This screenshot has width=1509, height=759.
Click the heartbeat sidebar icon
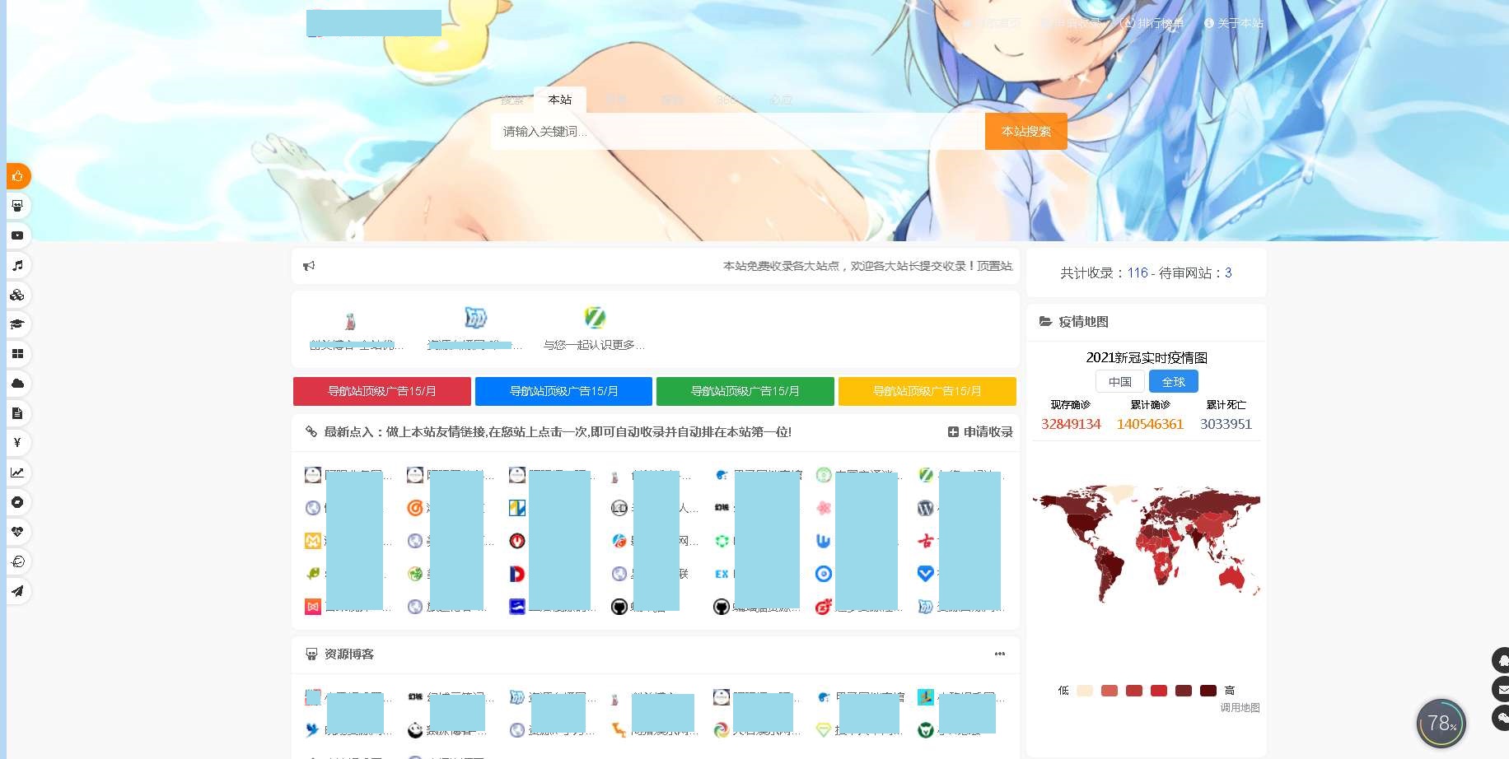(17, 532)
